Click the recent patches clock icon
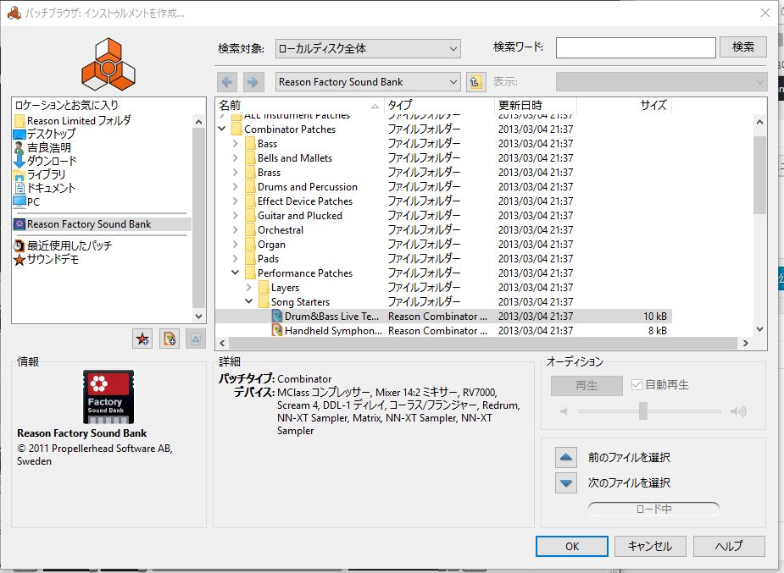784x573 pixels. click(x=19, y=245)
